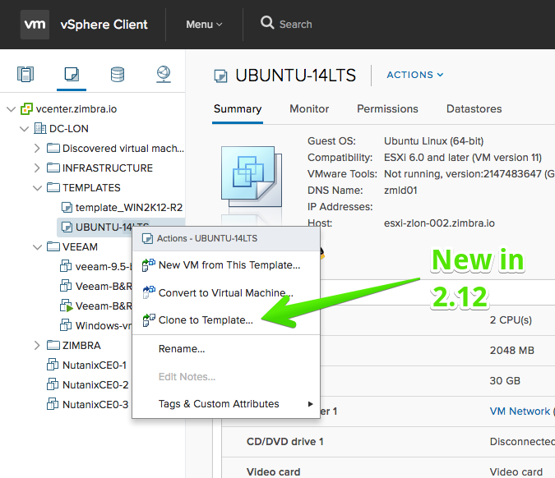This screenshot has width=555, height=478.
Task: Select template_WIN2K12-R2 in the tree
Action: [x=129, y=207]
